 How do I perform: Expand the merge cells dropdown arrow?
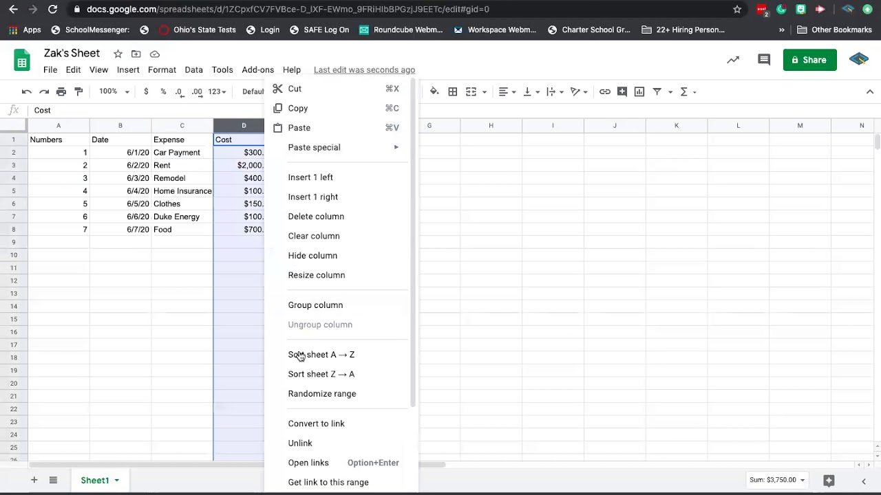[x=485, y=92]
